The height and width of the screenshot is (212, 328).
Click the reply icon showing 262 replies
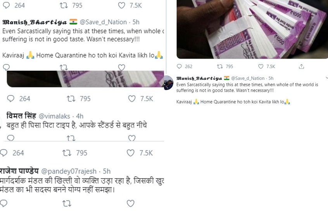[x=180, y=66]
